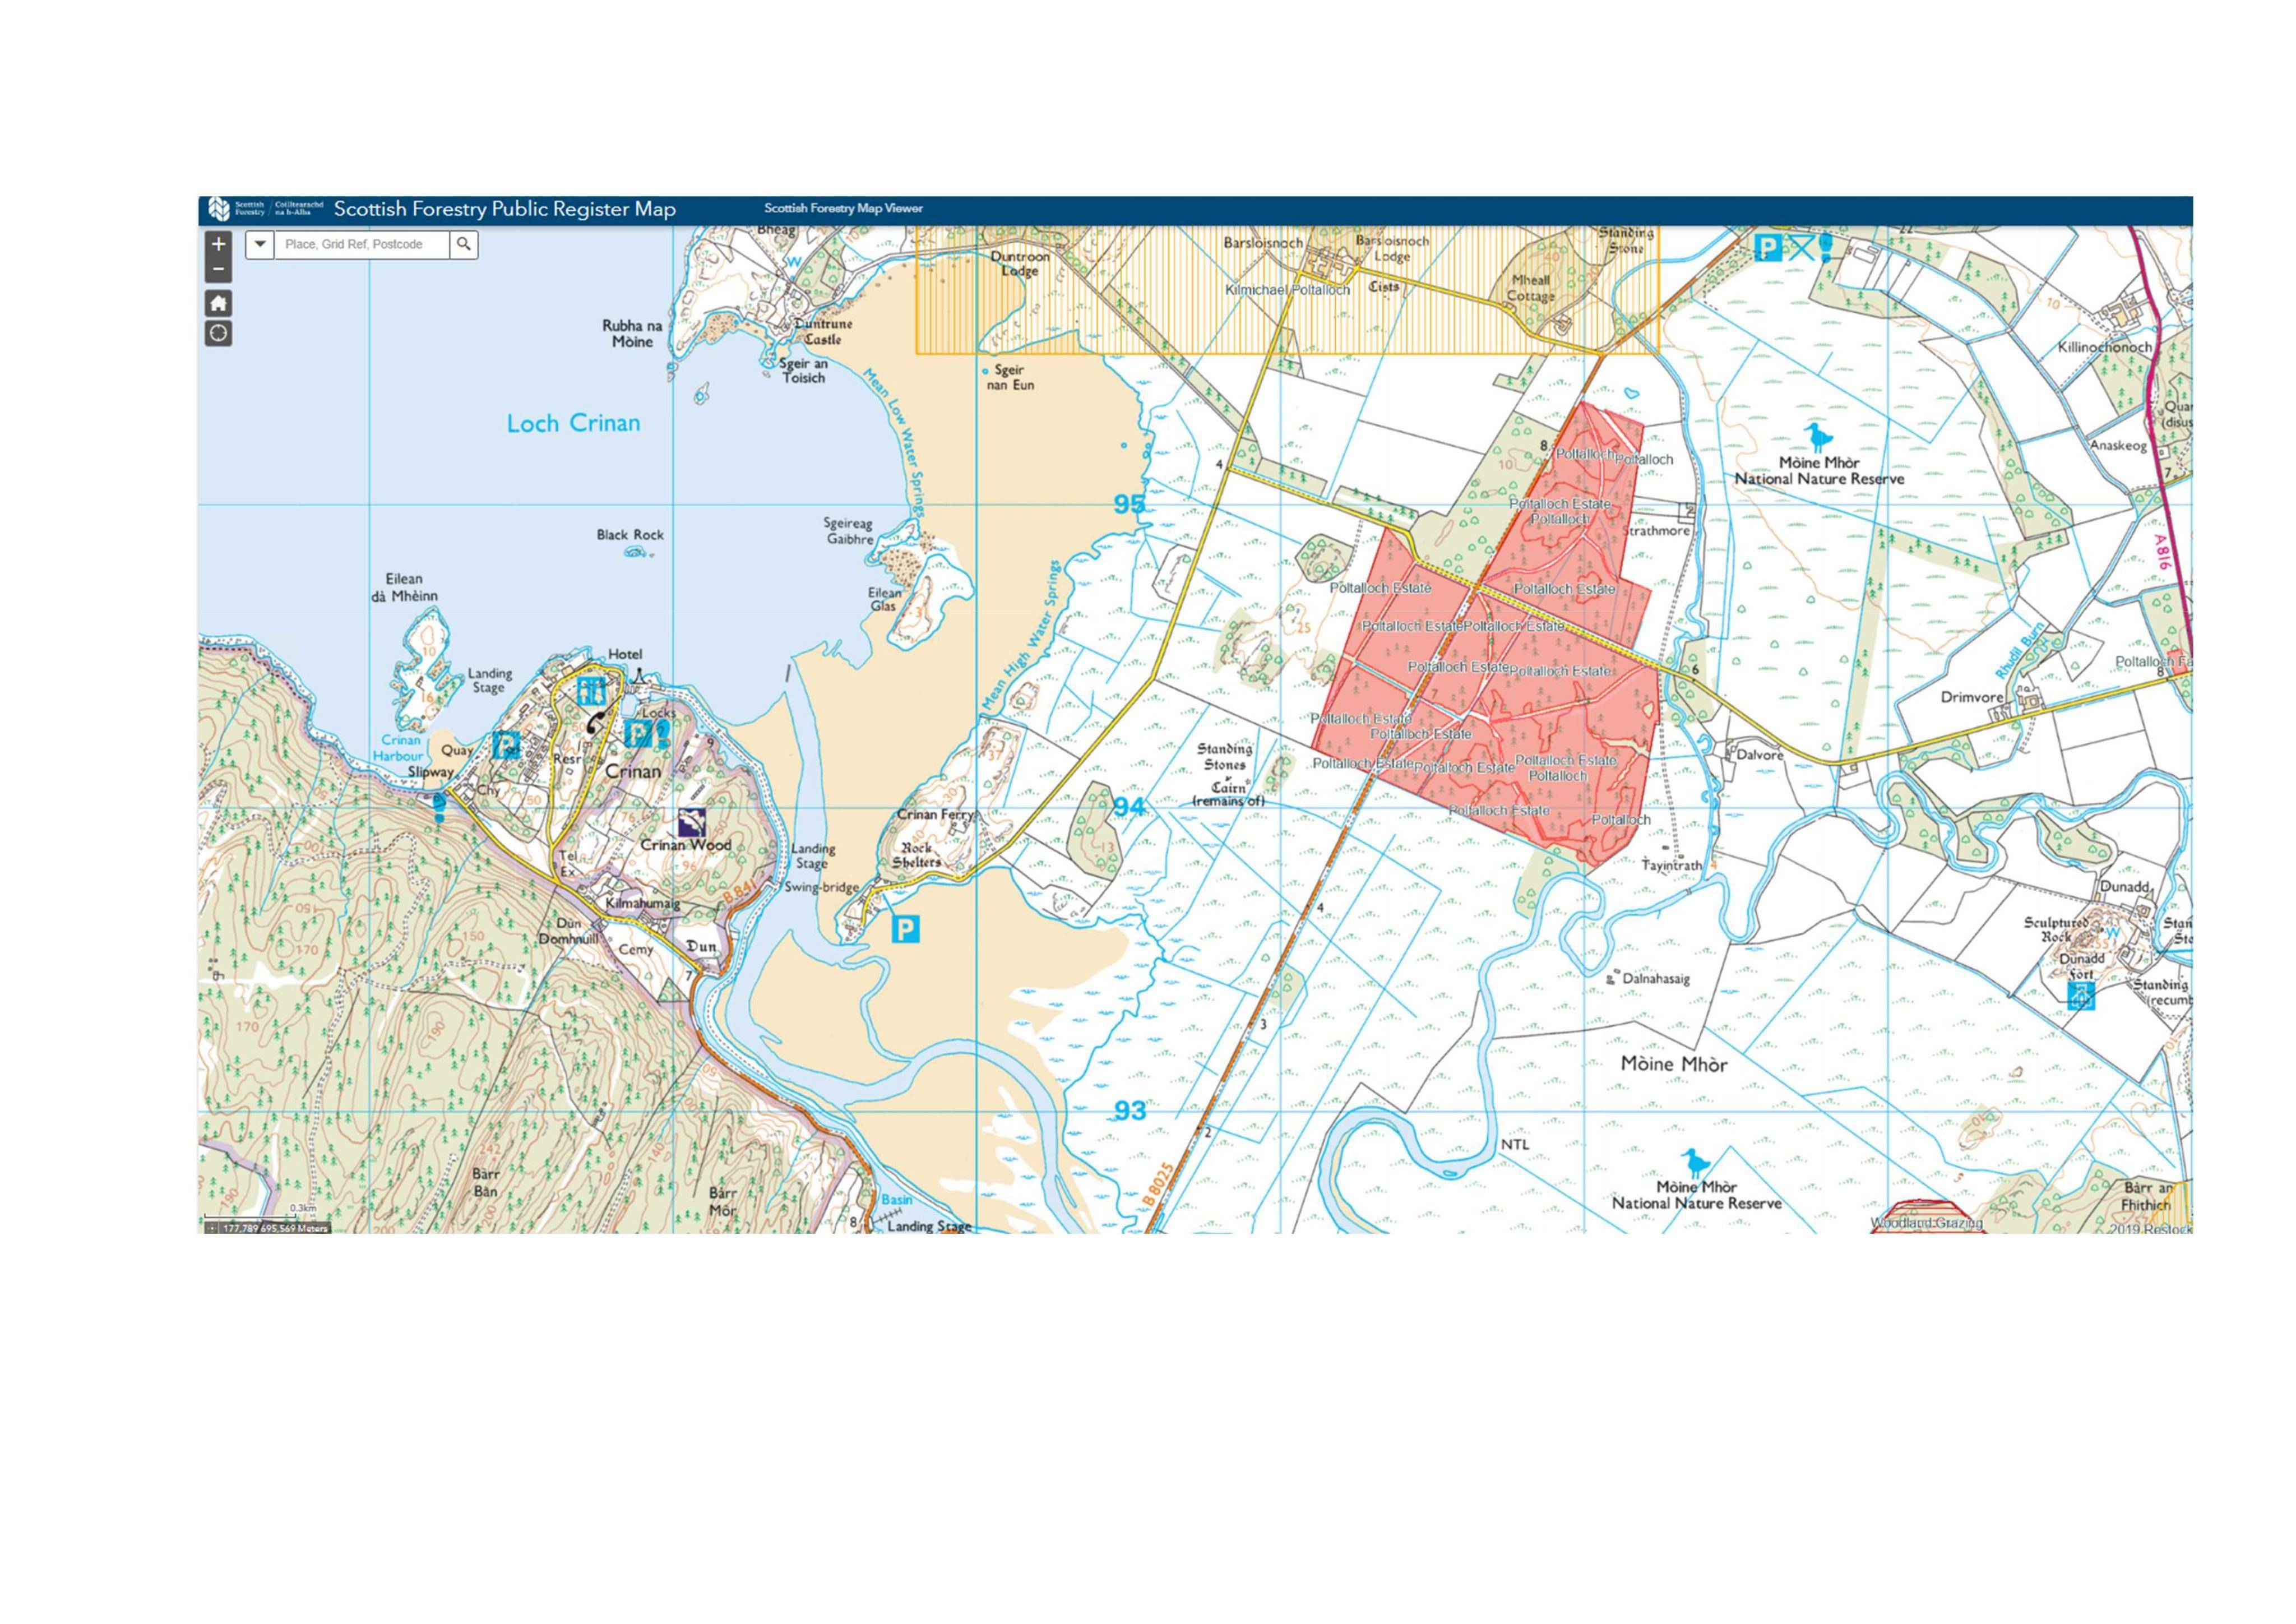2296x1624 pixels.
Task: Click the Black Rock label
Action: point(630,535)
